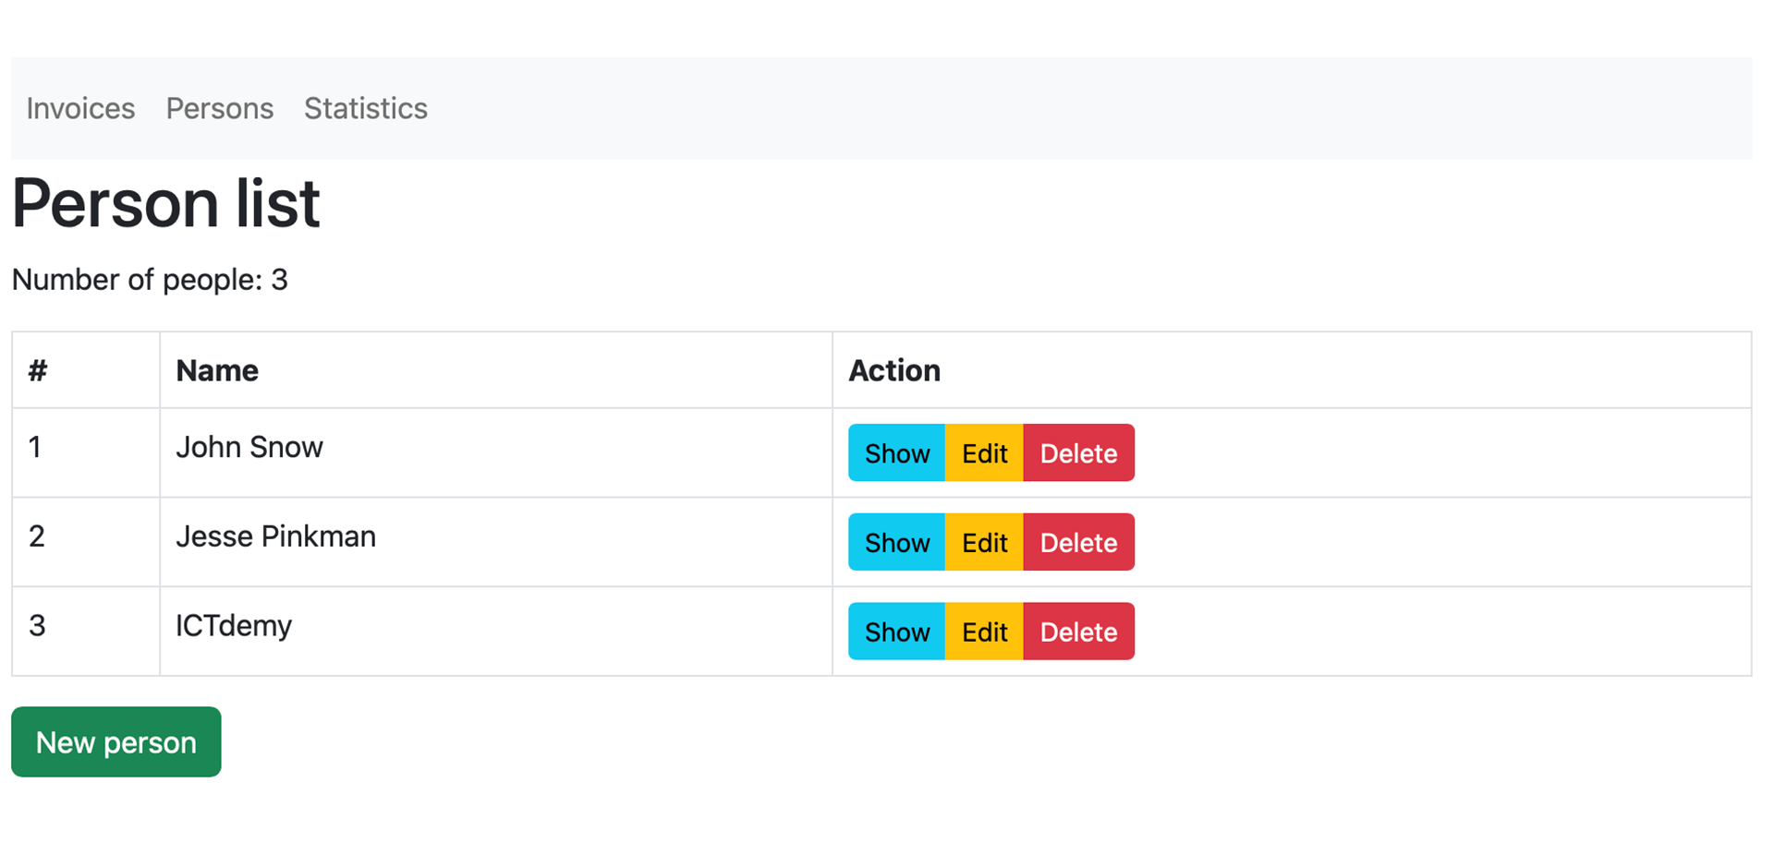The height and width of the screenshot is (867, 1774).
Task: Show details for Jesse Pinkman
Action: (x=896, y=543)
